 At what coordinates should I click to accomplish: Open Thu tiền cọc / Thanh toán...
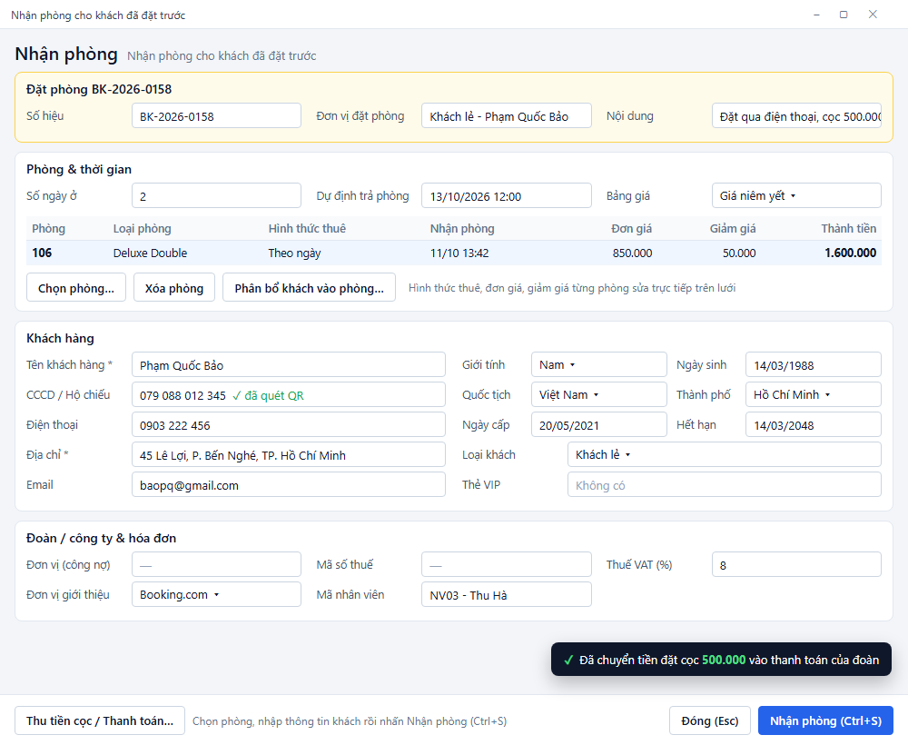(100, 720)
